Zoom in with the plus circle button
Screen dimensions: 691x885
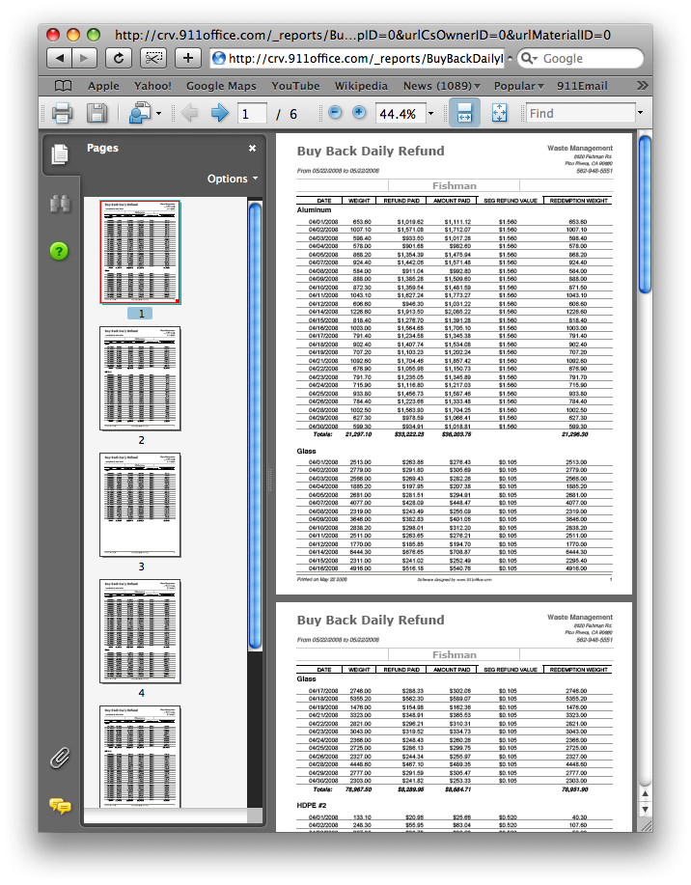click(359, 112)
